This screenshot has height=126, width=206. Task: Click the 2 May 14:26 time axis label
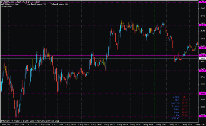83,124
